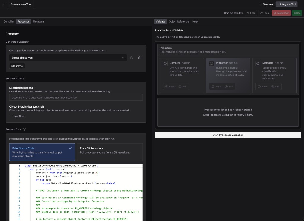Open the Help tab

coord(195,22)
